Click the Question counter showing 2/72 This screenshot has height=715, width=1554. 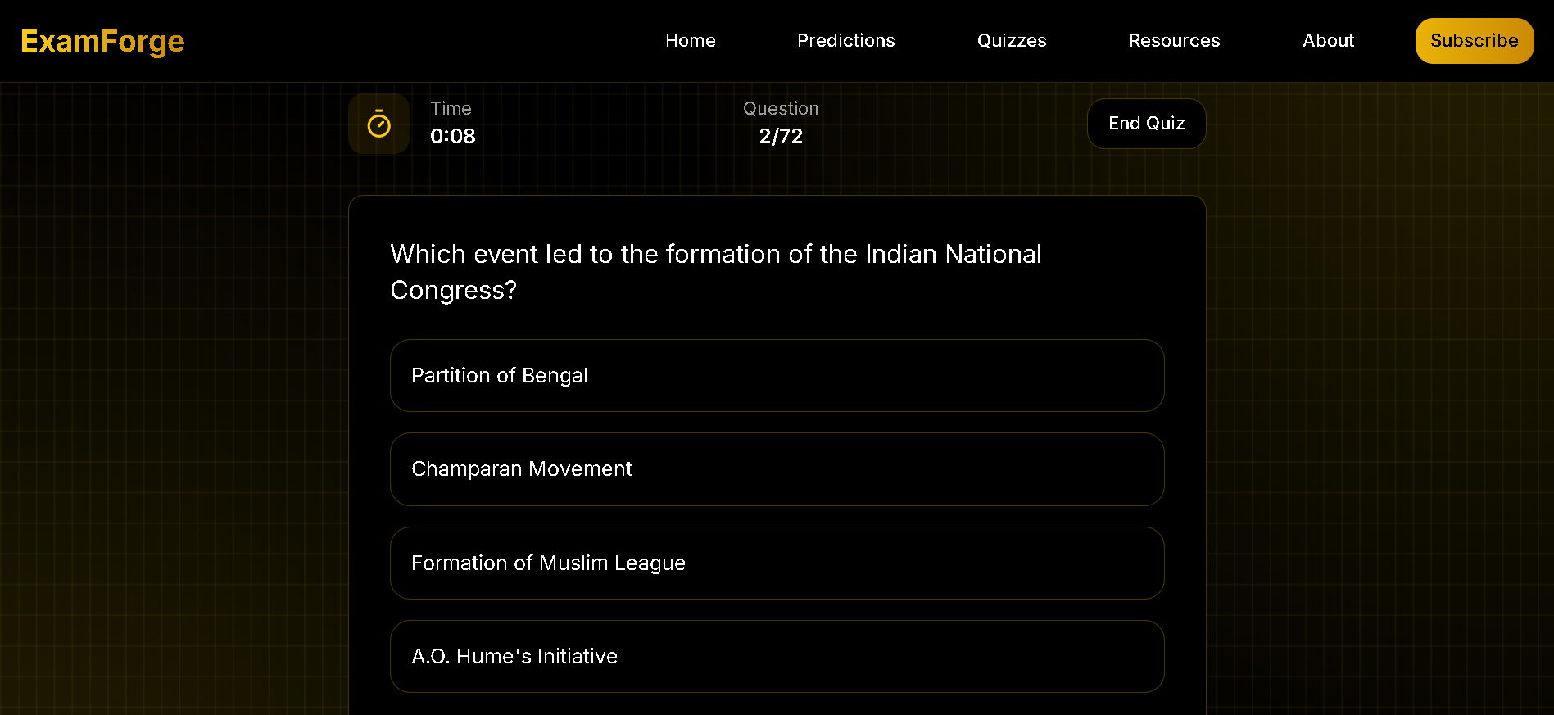tap(780, 136)
